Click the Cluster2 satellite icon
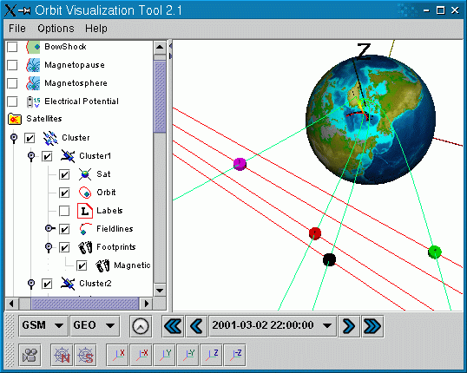467x373 pixels. (x=68, y=284)
